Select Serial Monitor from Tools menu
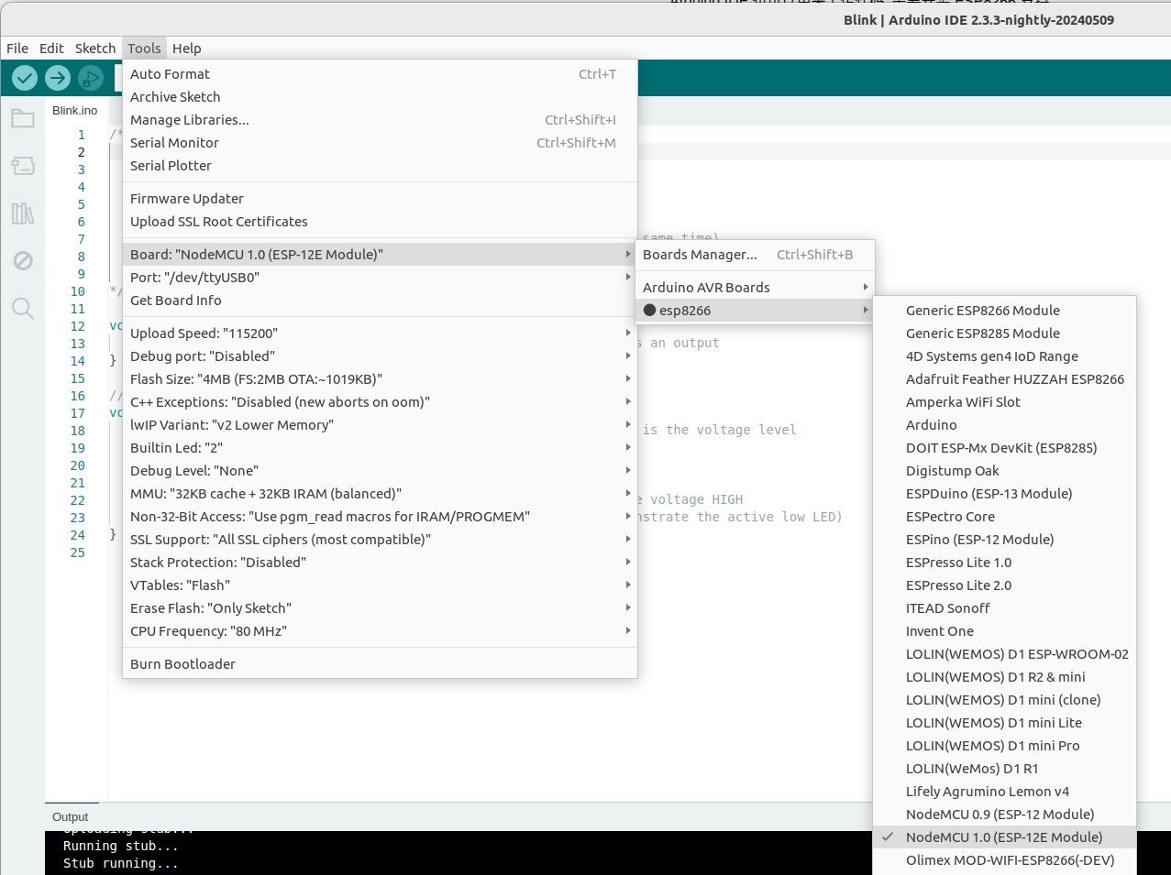Screen dimensions: 1171x875 (x=174, y=143)
